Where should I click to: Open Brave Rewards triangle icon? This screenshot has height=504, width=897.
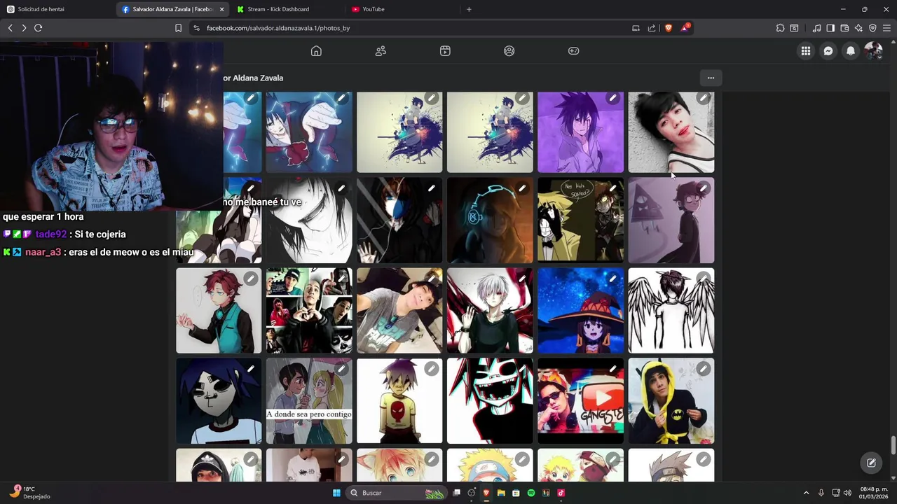click(x=685, y=28)
